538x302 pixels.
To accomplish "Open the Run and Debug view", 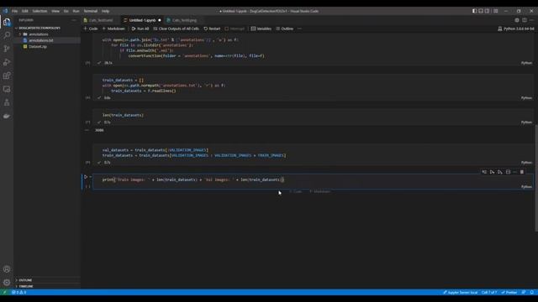I will [x=7, y=62].
